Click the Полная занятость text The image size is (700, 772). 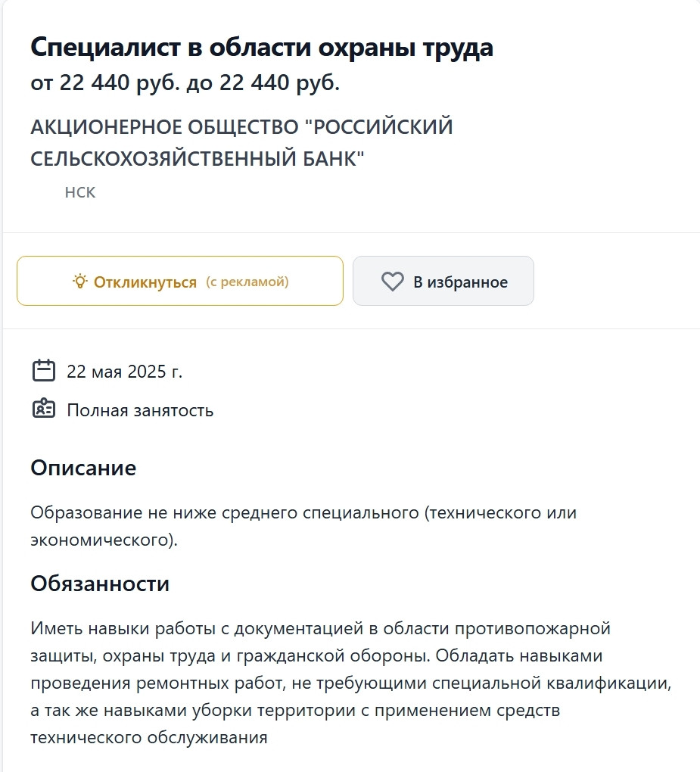tap(140, 410)
